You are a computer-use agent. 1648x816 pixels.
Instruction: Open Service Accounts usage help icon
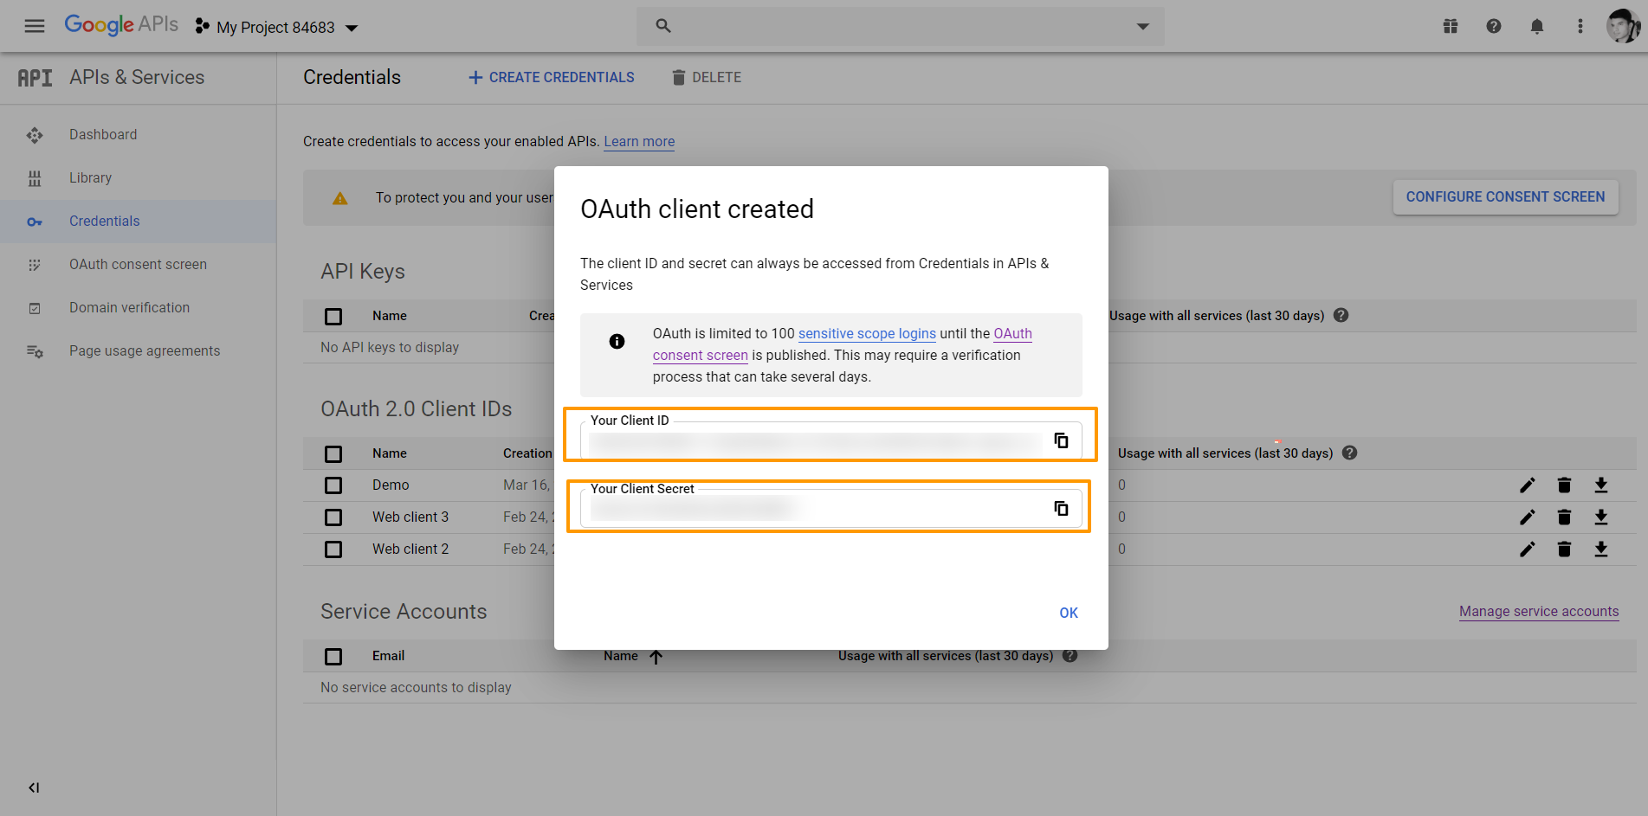pyautogui.click(x=1070, y=656)
